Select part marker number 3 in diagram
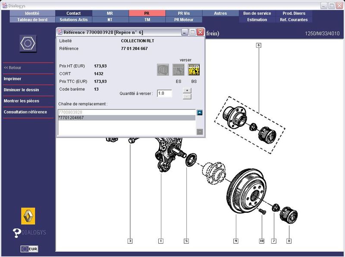The height and width of the screenshot is (257, 345). click(130, 241)
